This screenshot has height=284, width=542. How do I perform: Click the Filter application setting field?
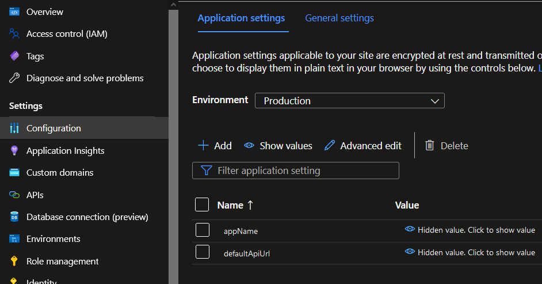tap(295, 171)
